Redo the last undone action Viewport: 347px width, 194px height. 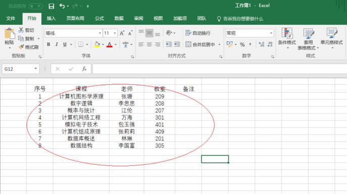[x=75, y=6]
